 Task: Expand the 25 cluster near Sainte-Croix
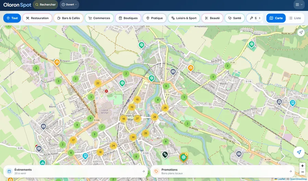[x=145, y=133]
